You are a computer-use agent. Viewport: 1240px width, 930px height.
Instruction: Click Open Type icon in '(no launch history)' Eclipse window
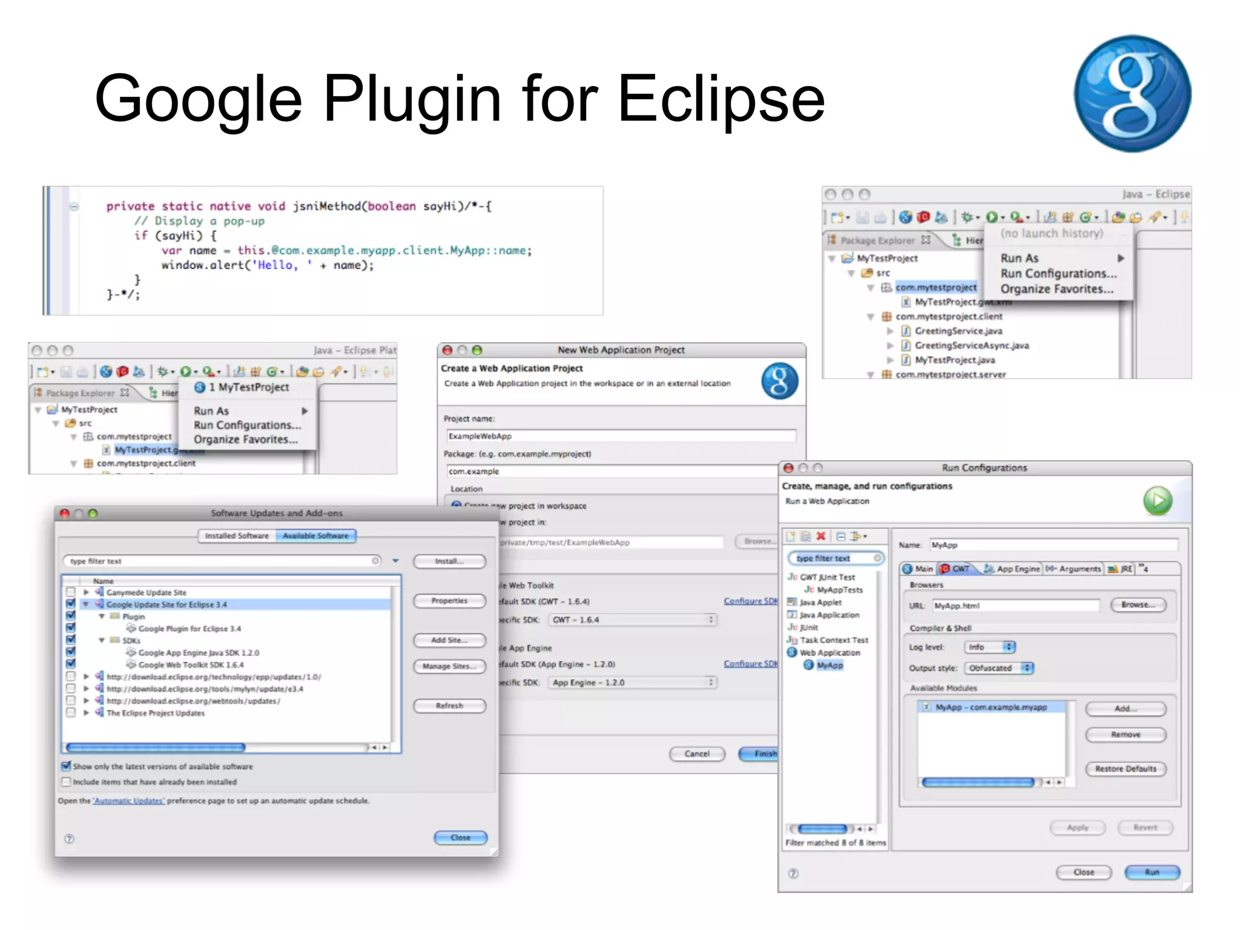[x=1119, y=217]
